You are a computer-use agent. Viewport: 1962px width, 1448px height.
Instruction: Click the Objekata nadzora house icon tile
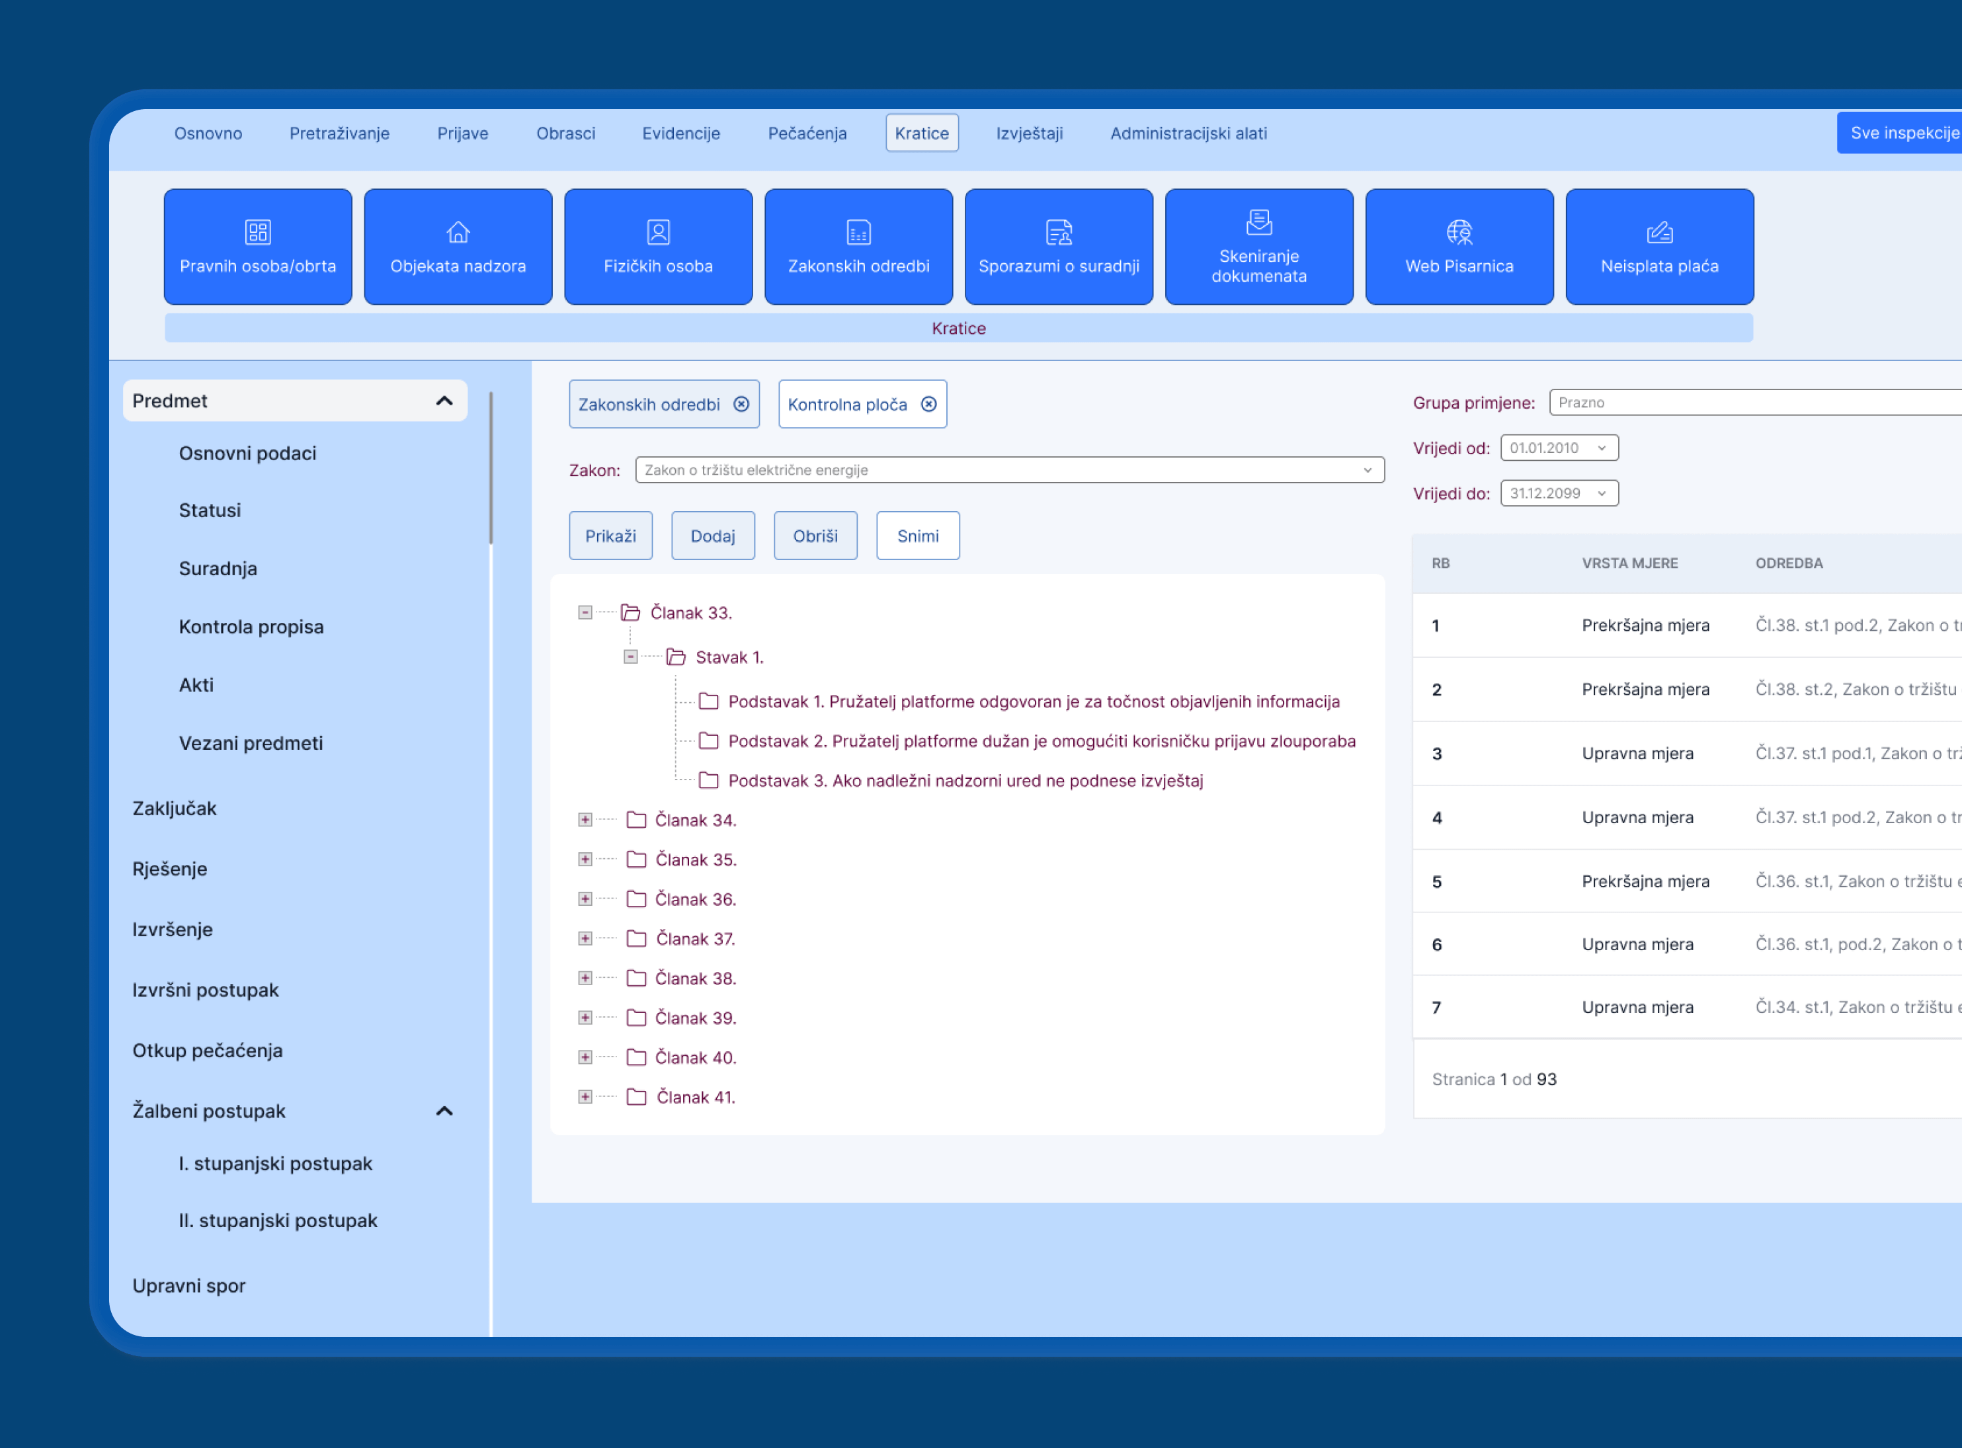pyautogui.click(x=458, y=247)
